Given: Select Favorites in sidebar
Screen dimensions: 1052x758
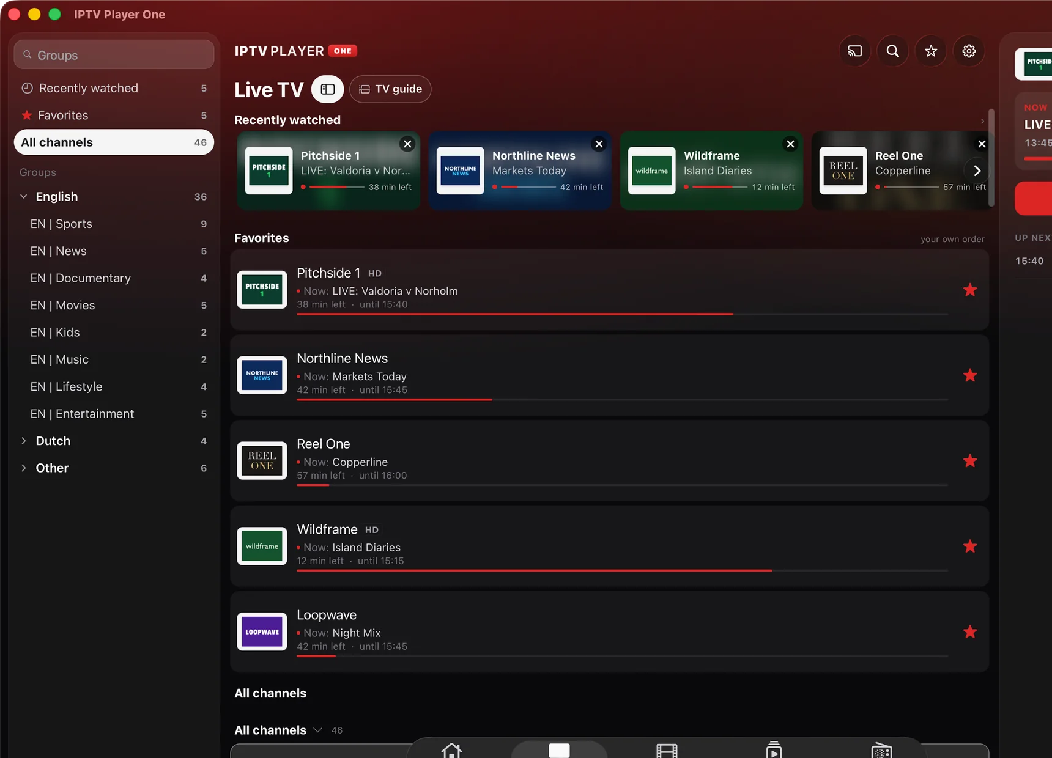Looking at the screenshot, I should tap(114, 116).
